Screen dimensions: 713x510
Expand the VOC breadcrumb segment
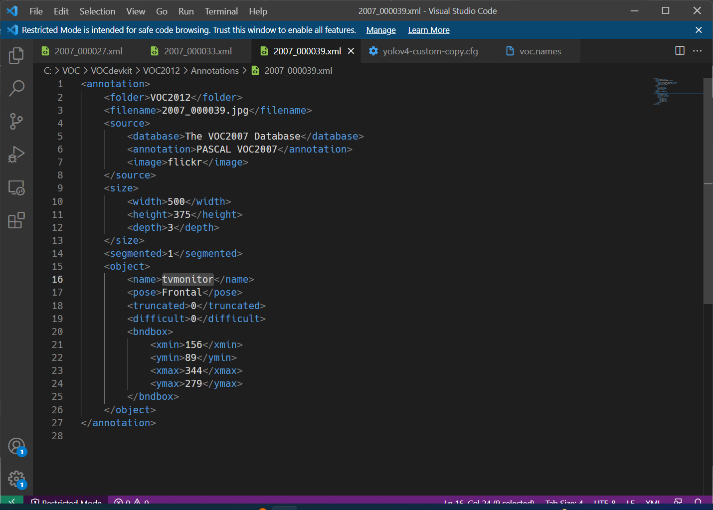click(x=71, y=70)
